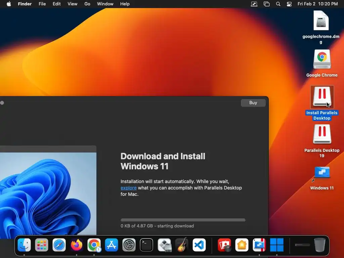Screen dimensions: 344x258
Task: Click the Windows 11 bloom preview image
Action: coord(48,193)
